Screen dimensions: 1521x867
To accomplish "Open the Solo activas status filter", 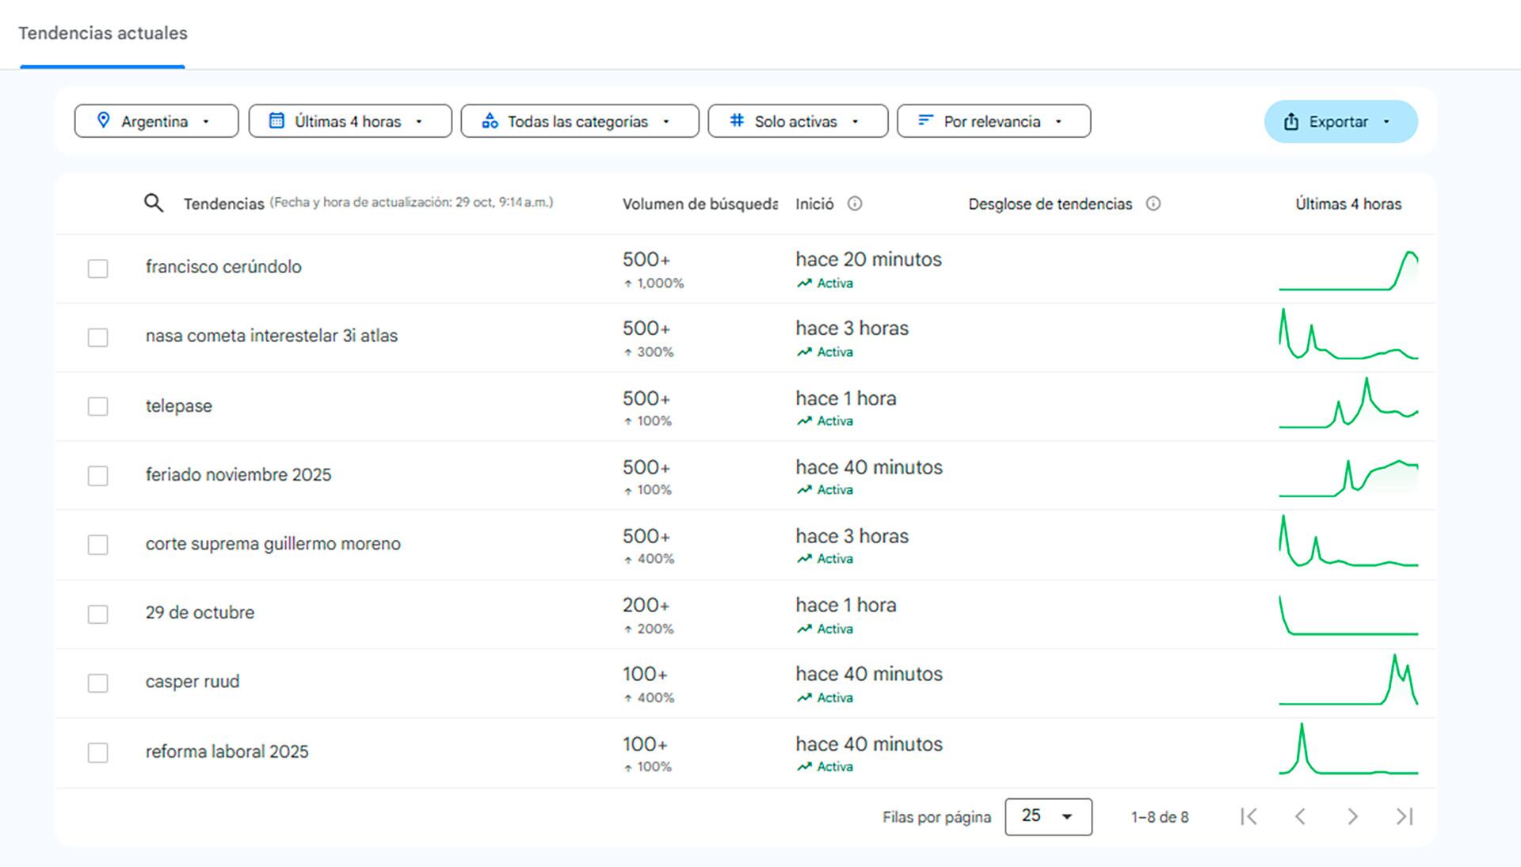I will (797, 121).
